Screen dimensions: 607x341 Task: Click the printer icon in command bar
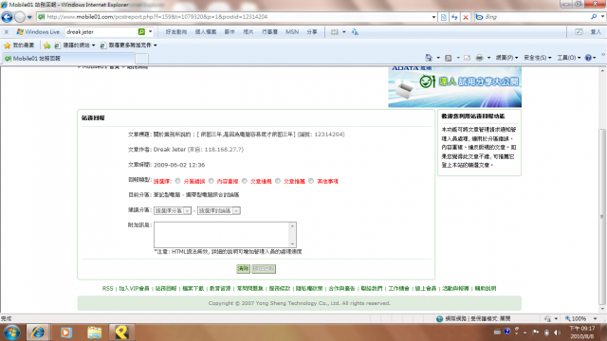point(479,58)
